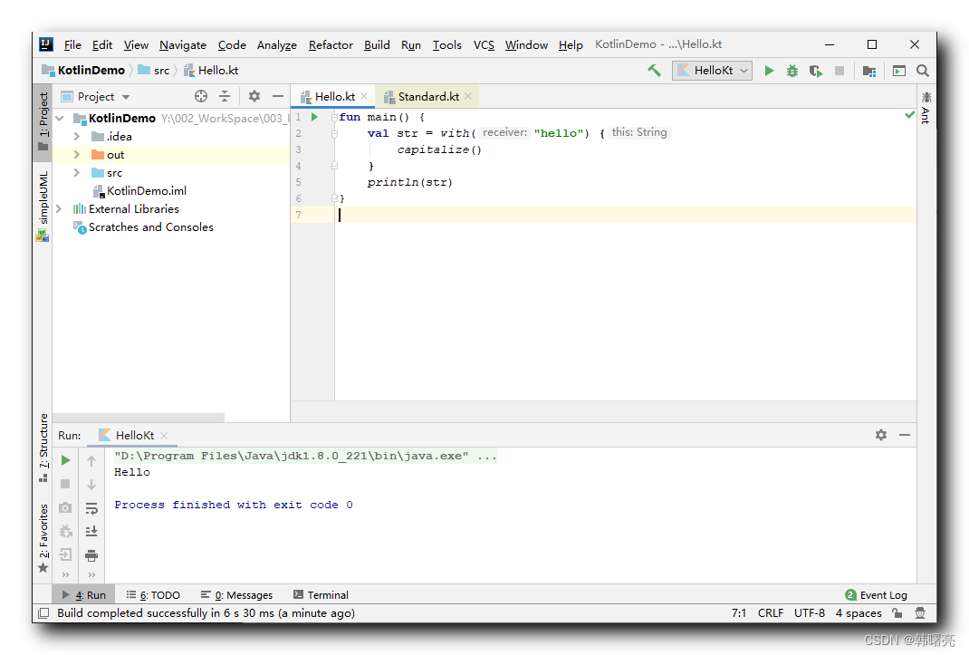
Task: Collapse all nodes in the Project panel
Action: (x=225, y=96)
